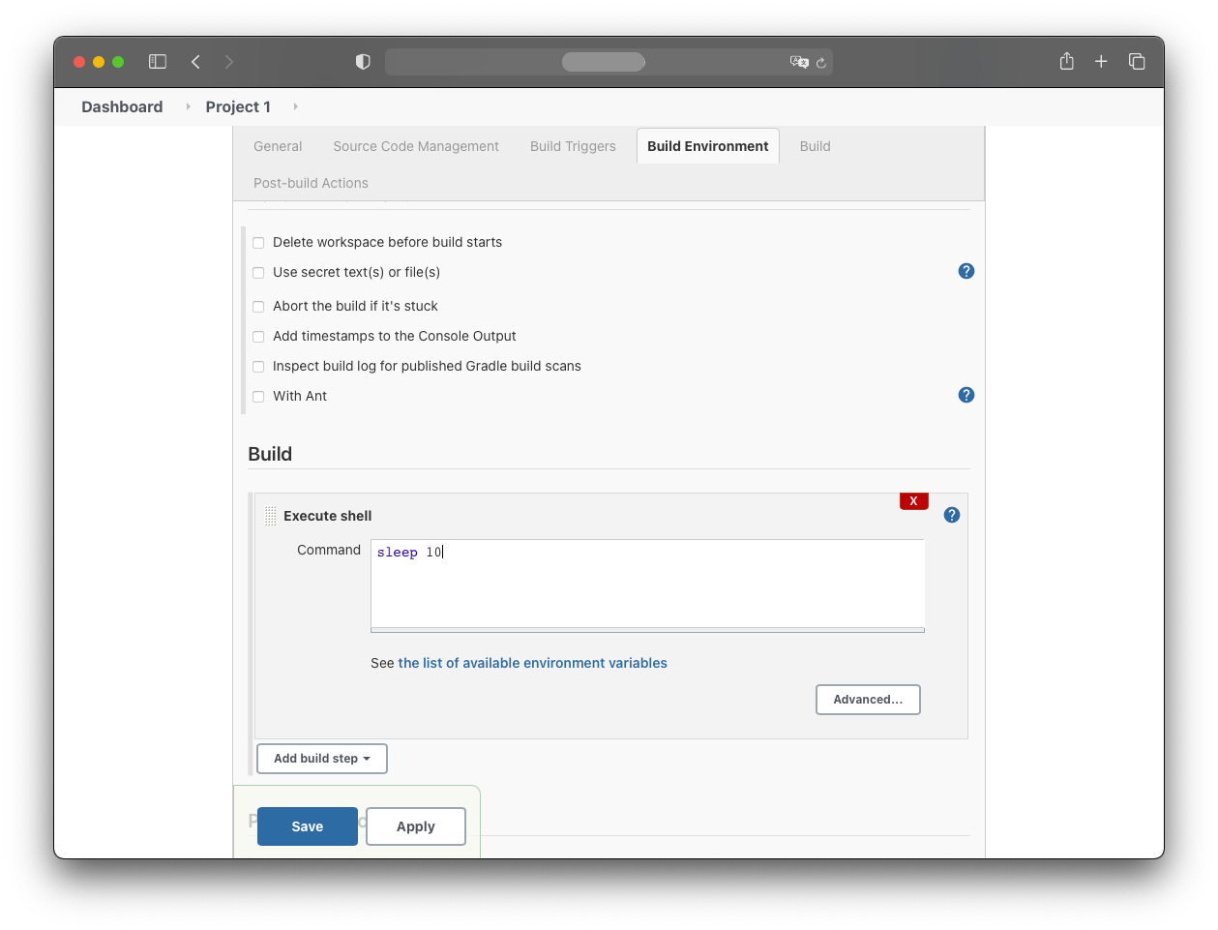Grab the Execute shell drag handle

(271, 516)
